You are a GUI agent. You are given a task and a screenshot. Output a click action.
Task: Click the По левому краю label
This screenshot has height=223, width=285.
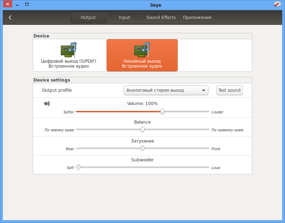(x=59, y=130)
